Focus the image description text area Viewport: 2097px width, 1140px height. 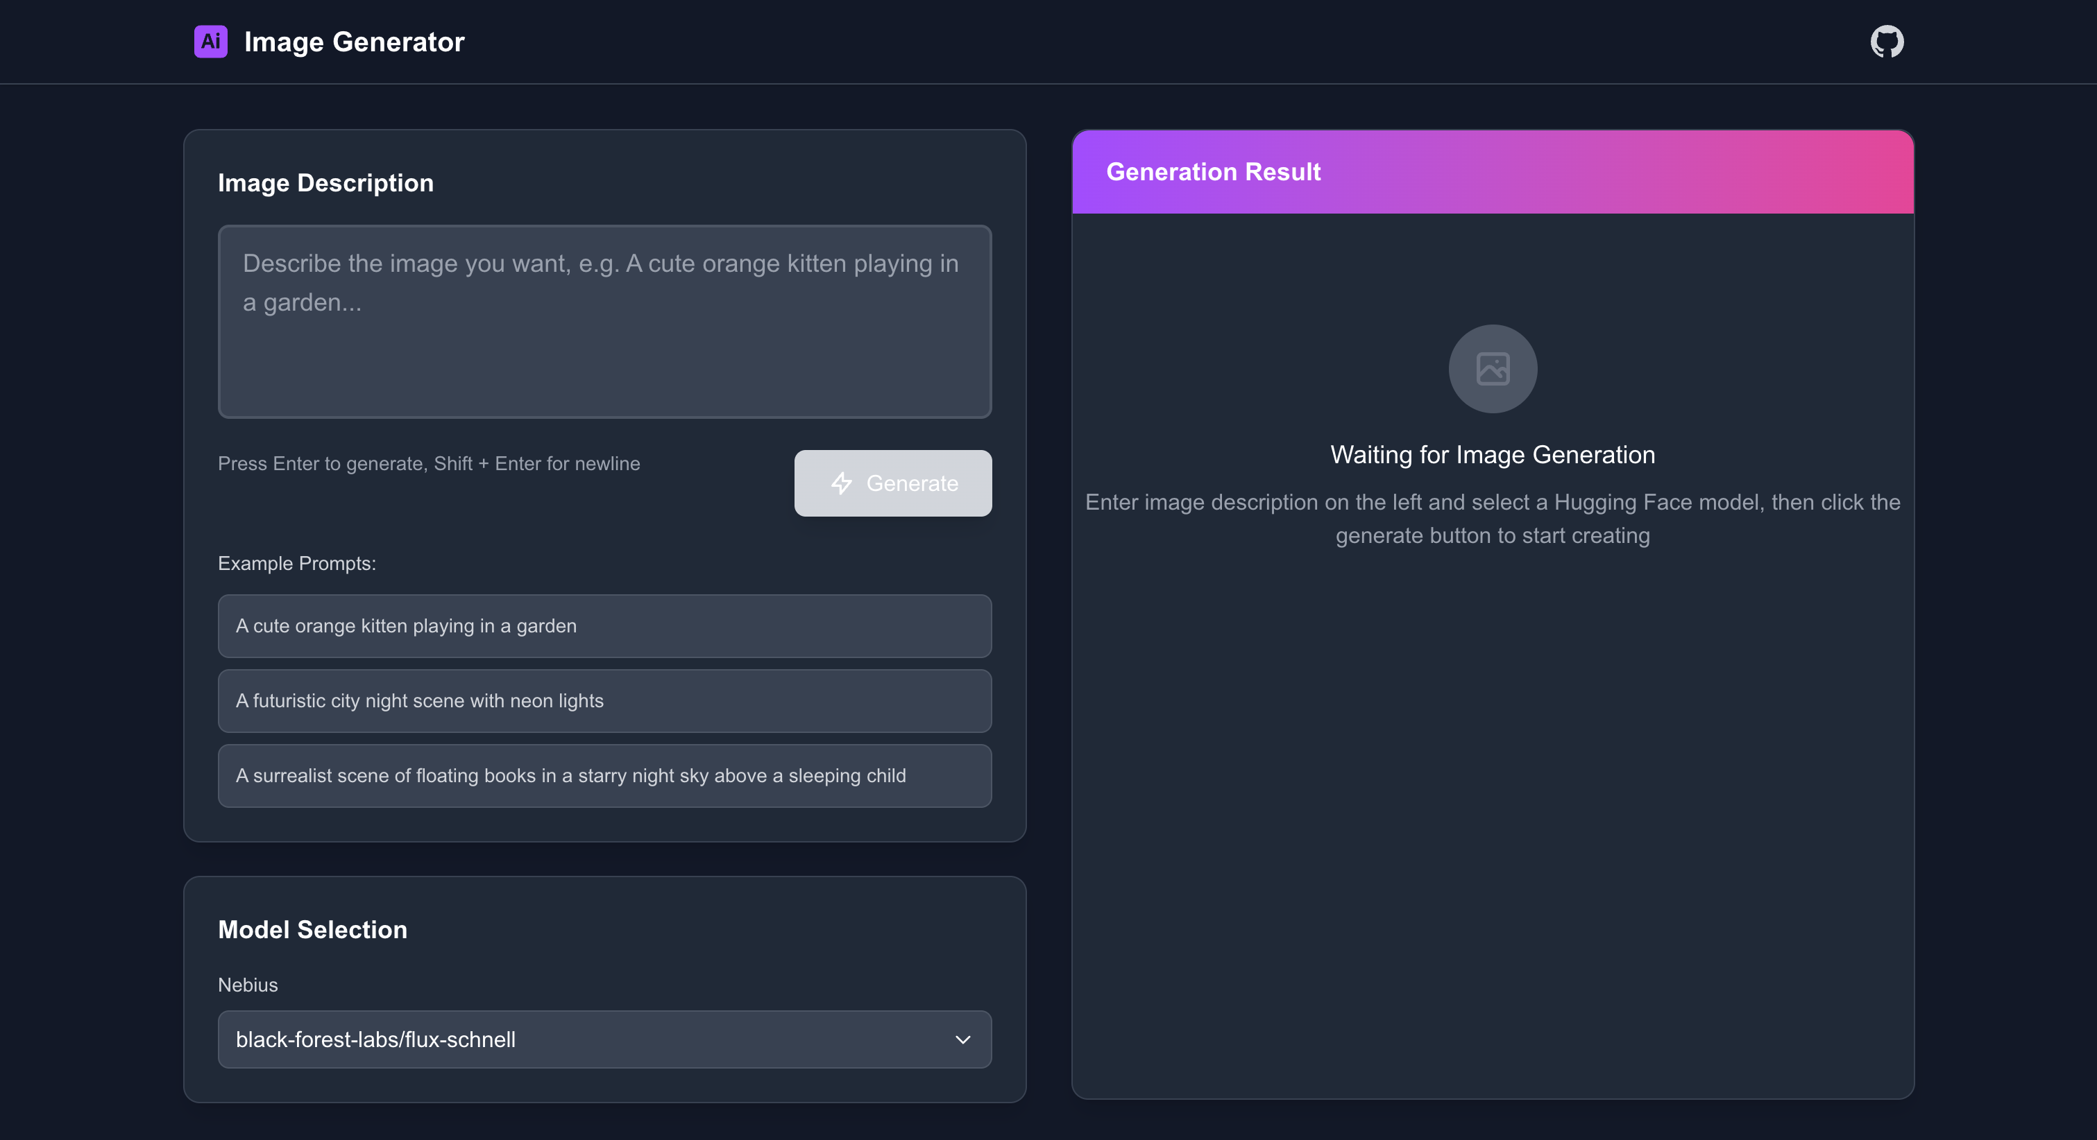point(604,322)
